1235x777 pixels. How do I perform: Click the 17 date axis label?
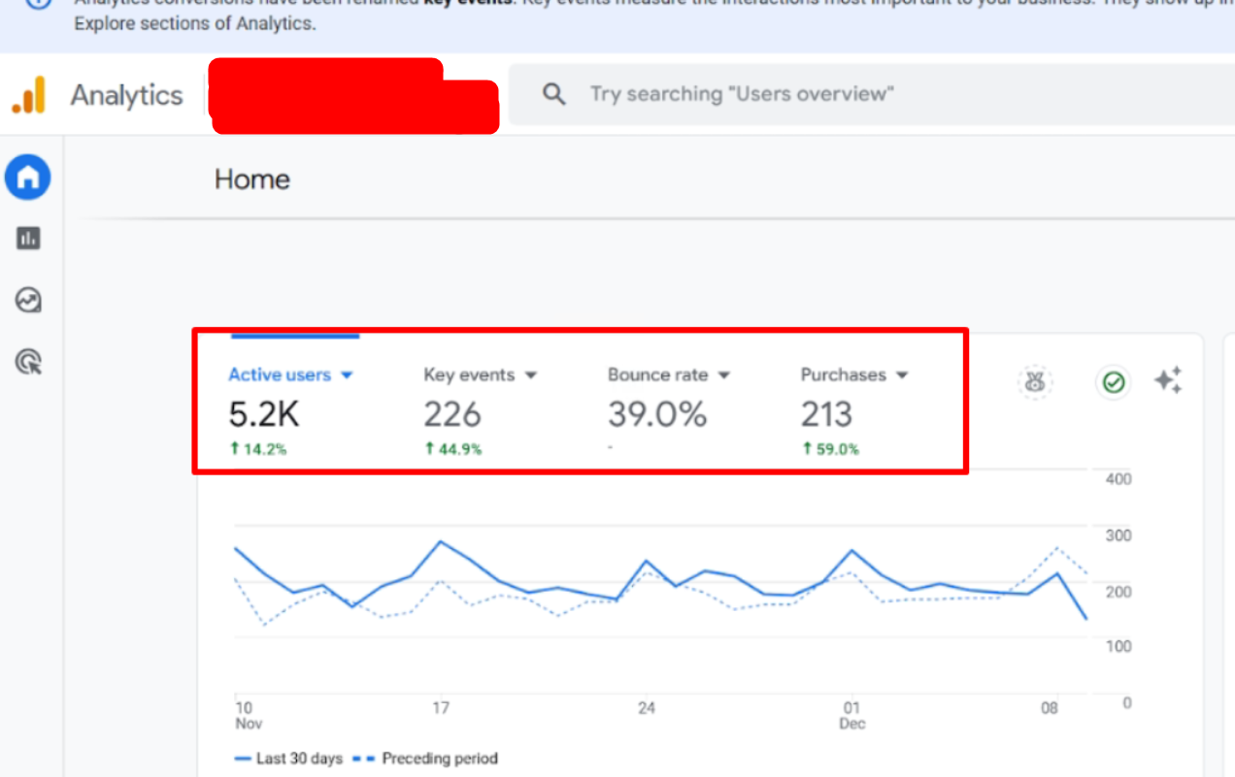441,708
